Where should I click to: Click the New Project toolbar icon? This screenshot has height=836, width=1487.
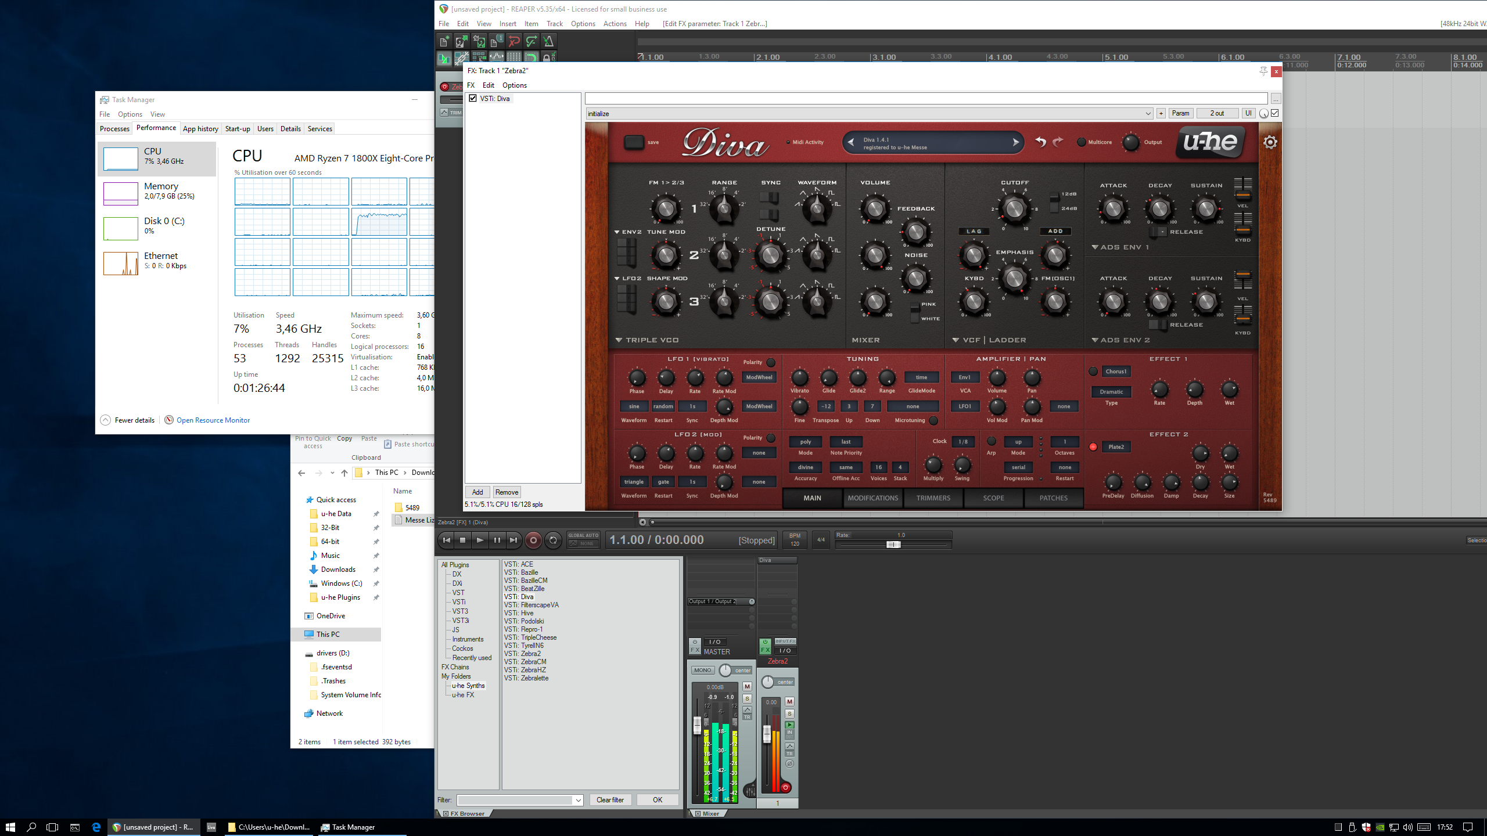(444, 41)
